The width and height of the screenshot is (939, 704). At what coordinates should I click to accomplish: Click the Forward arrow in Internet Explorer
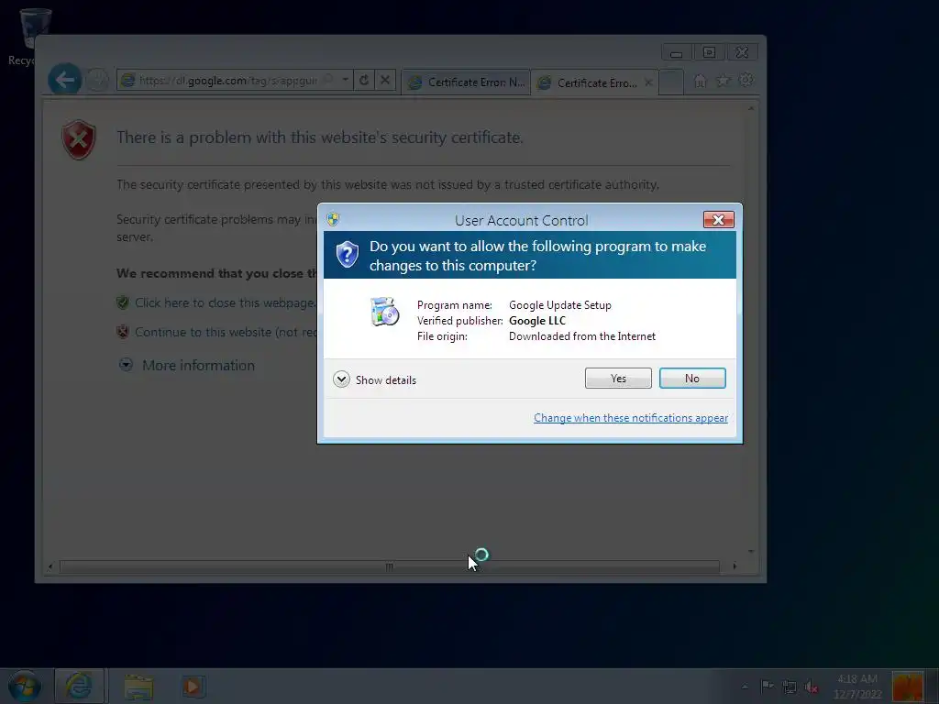(x=96, y=80)
